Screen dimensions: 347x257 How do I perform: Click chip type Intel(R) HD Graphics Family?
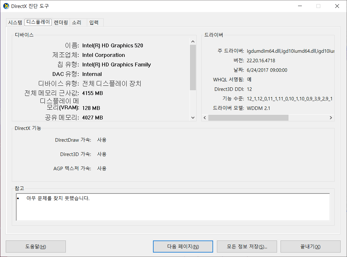click(116, 64)
